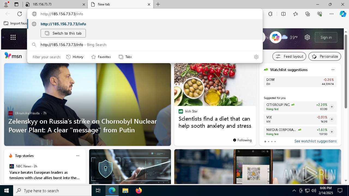This screenshot has width=349, height=196.
Task: Filter search by History
Action: (75, 57)
